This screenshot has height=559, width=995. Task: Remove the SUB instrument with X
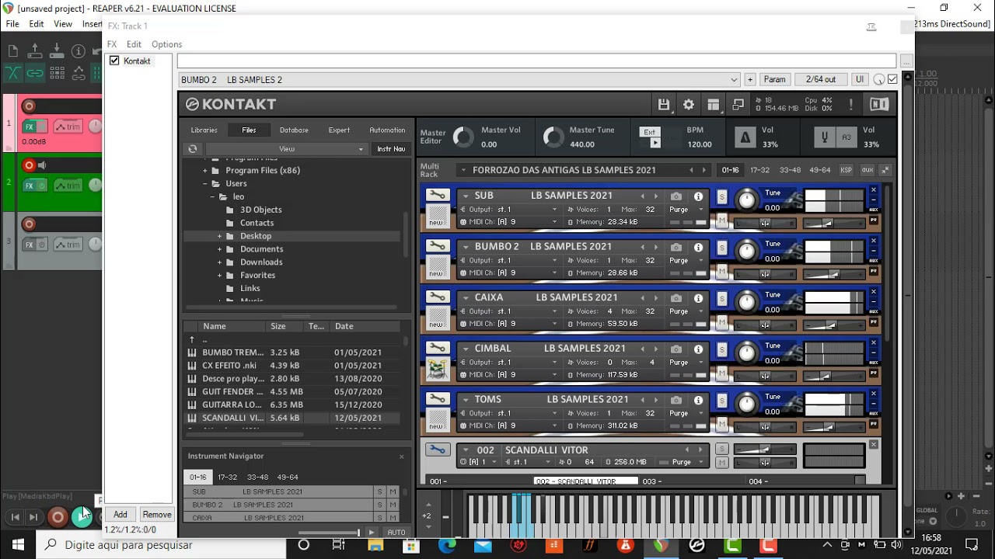click(x=873, y=190)
